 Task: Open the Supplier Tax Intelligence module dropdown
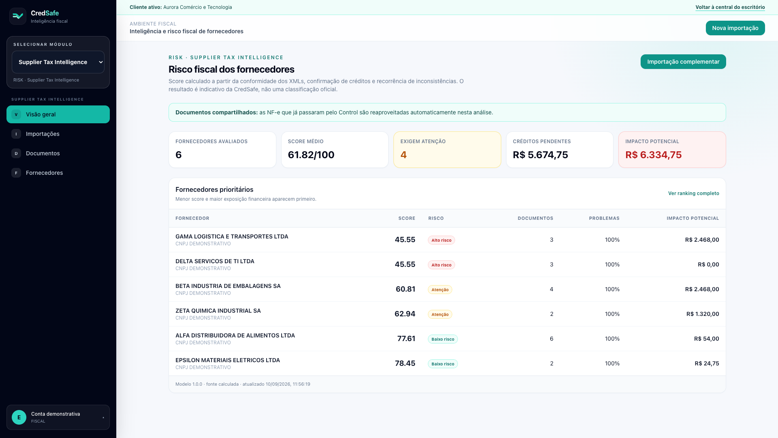coord(58,62)
